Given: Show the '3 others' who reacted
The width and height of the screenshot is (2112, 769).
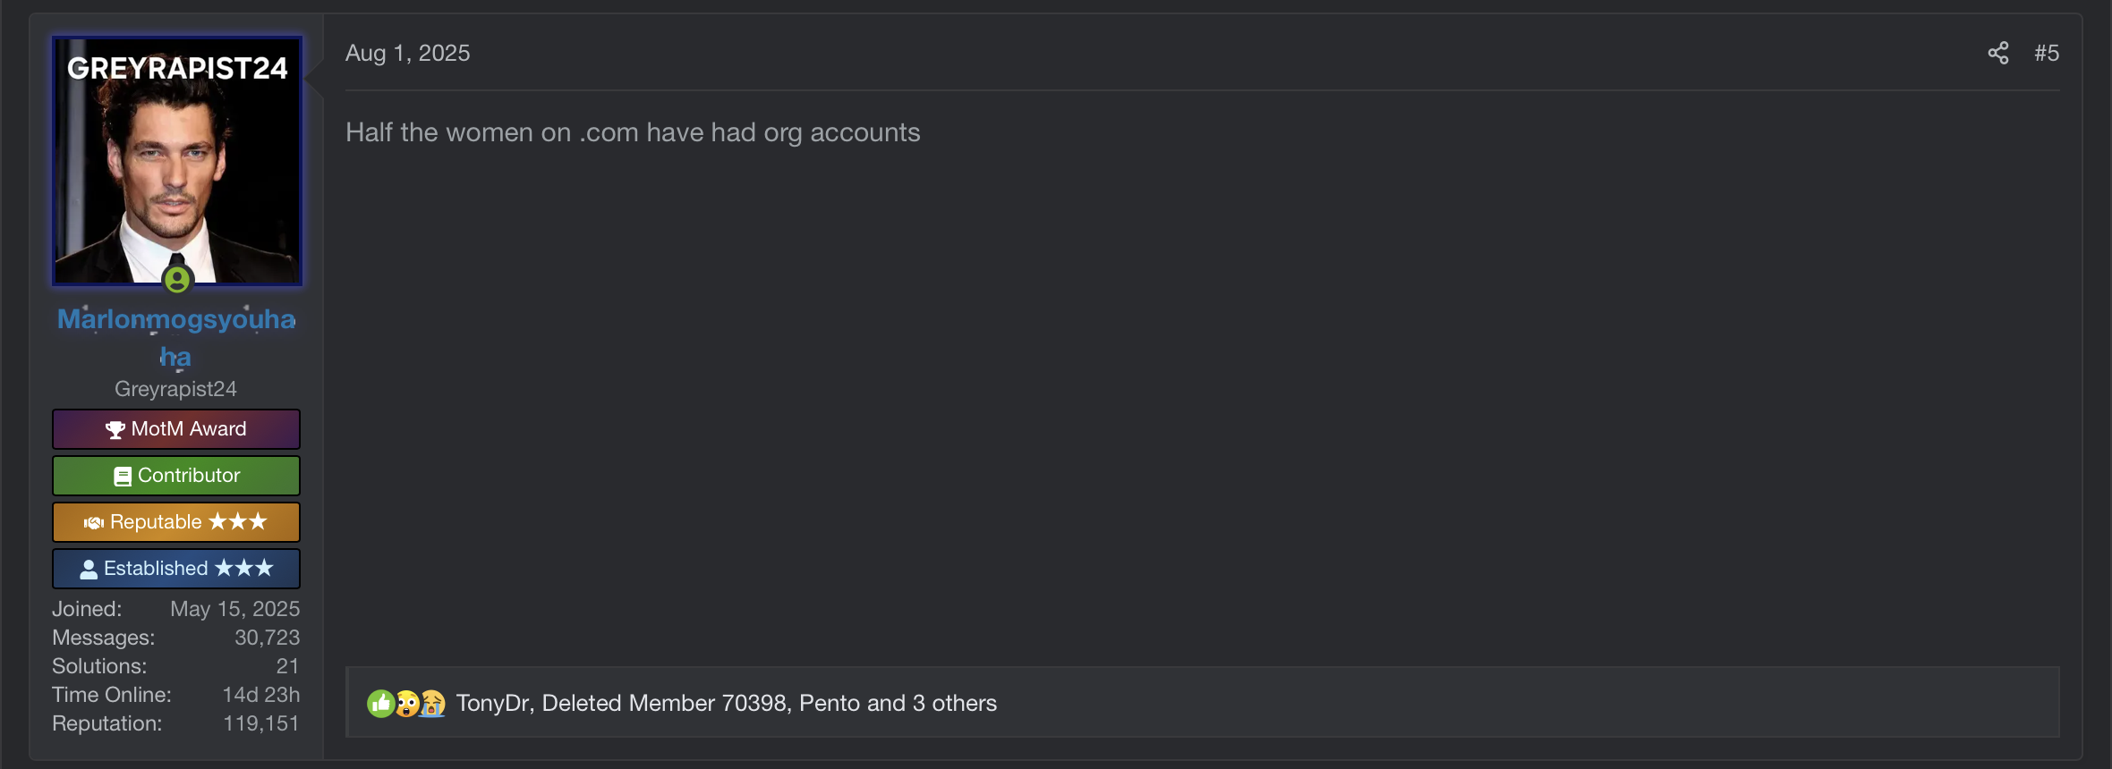Looking at the screenshot, I should pyautogui.click(x=954, y=704).
